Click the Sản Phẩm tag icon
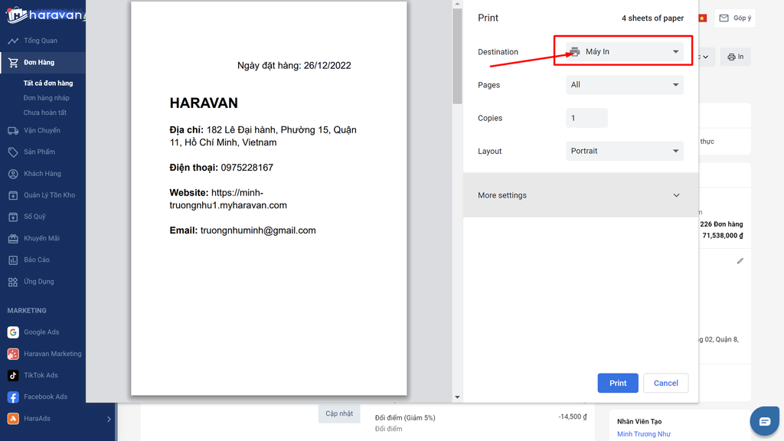 pos(13,152)
